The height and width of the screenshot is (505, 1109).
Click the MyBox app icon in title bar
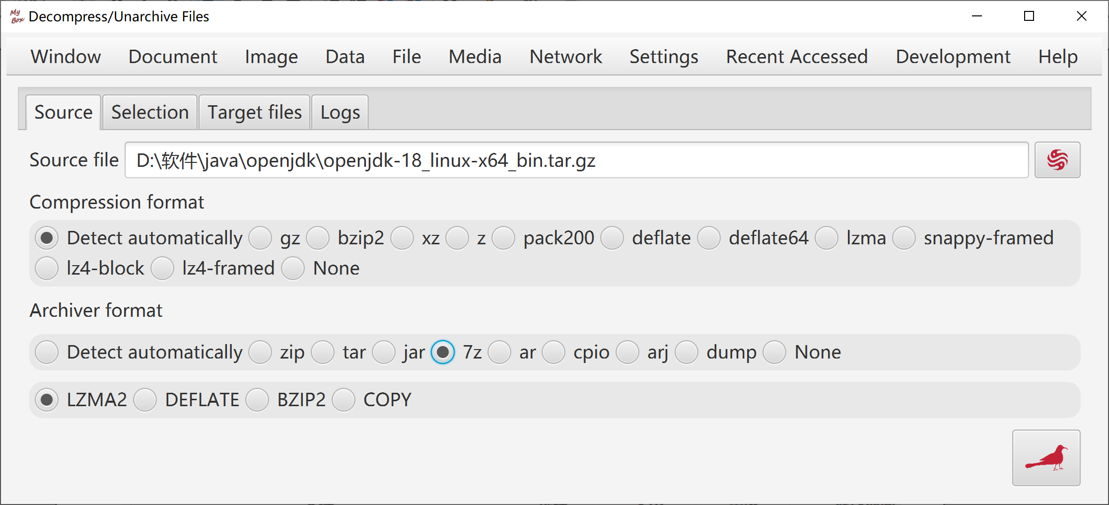(x=17, y=16)
